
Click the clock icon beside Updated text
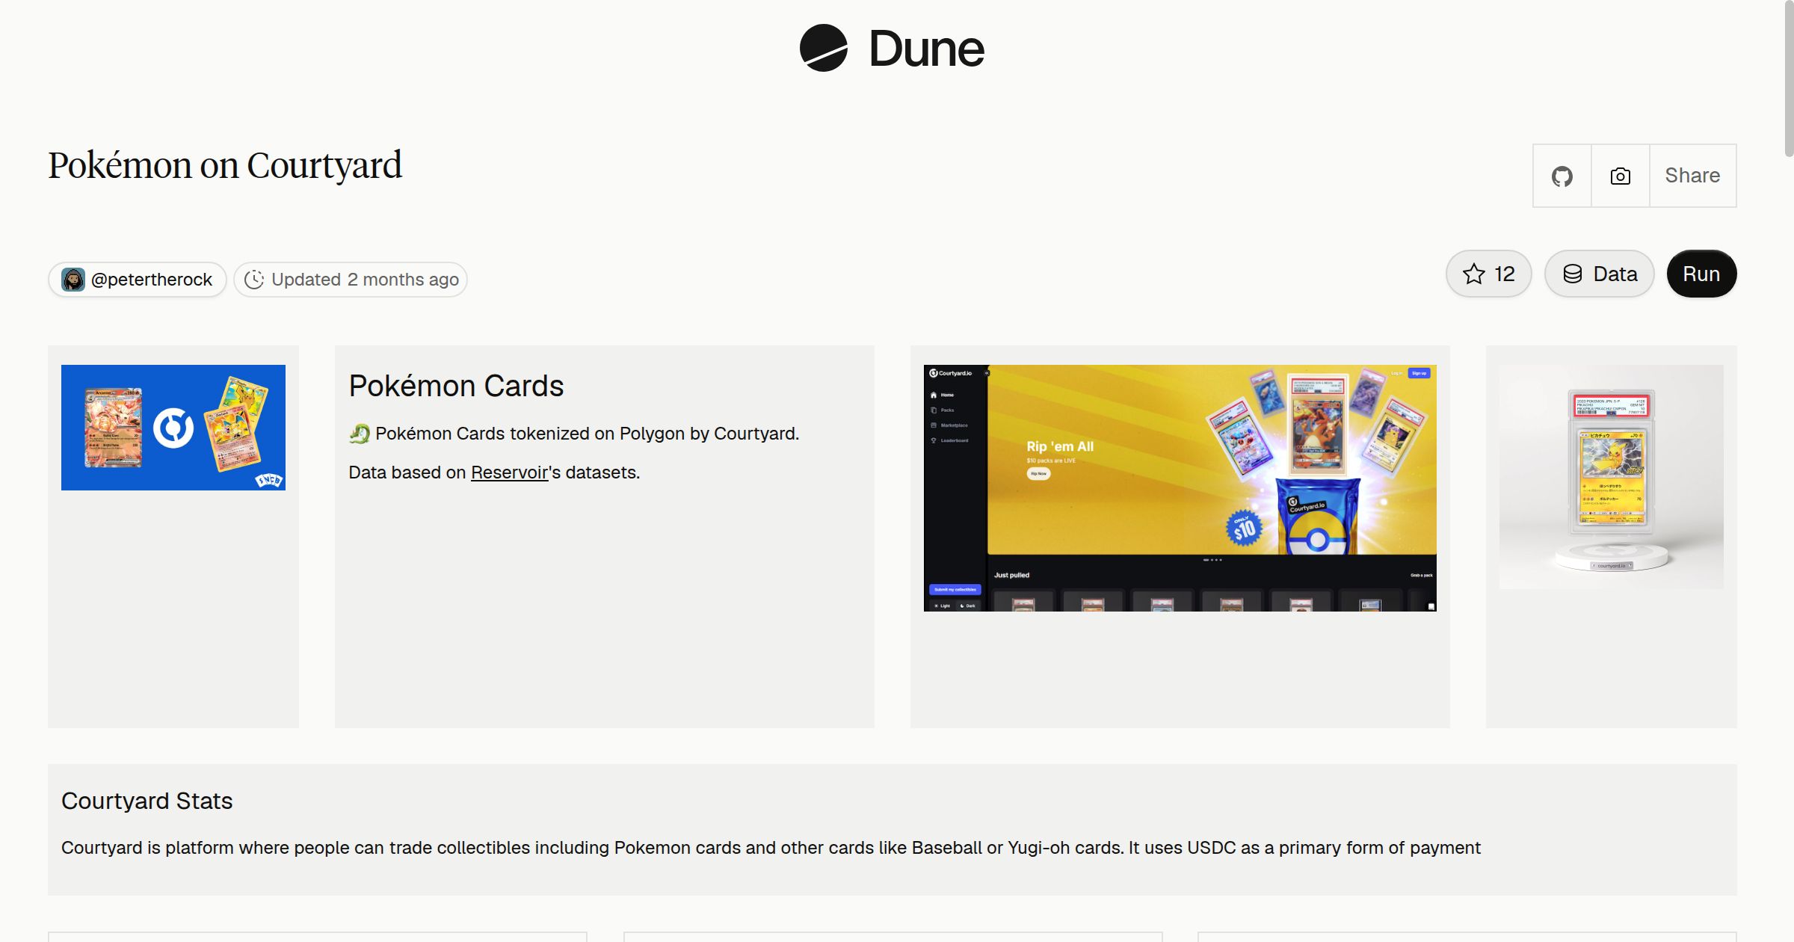coord(254,280)
